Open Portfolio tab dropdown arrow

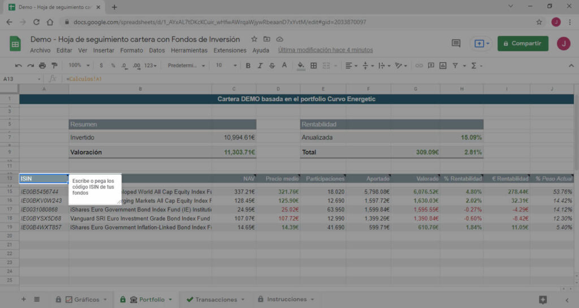click(x=170, y=300)
